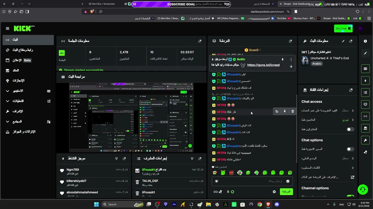Viewport: 373px width, 209px height.
Task: Open After Effects from the taskbar
Action: (174, 204)
